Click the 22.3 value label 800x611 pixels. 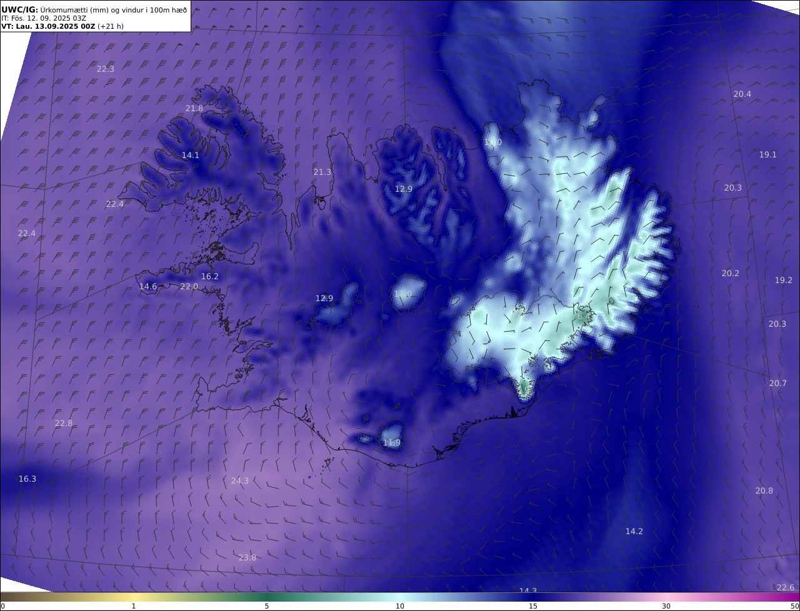pos(106,69)
